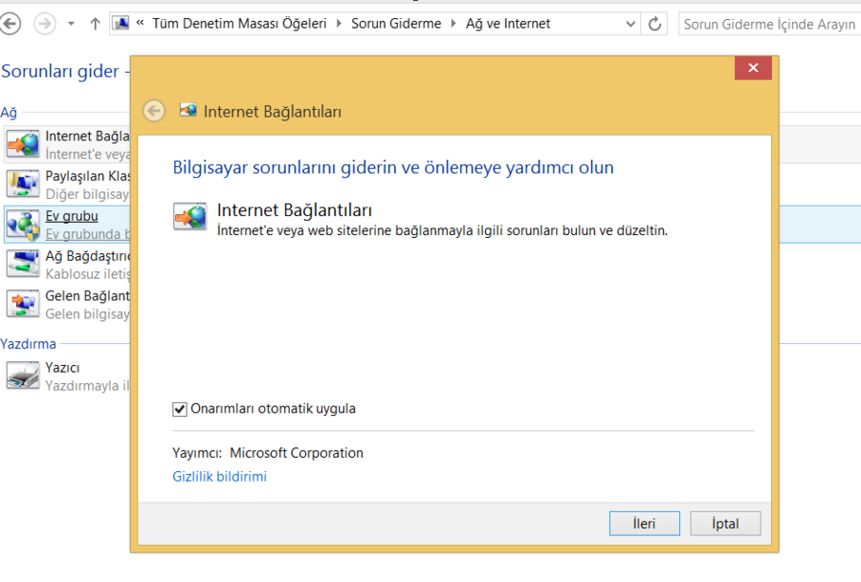Click the Gelen Bağlantılar troubleshooter icon
Screen dimensions: 861x582
[23, 304]
